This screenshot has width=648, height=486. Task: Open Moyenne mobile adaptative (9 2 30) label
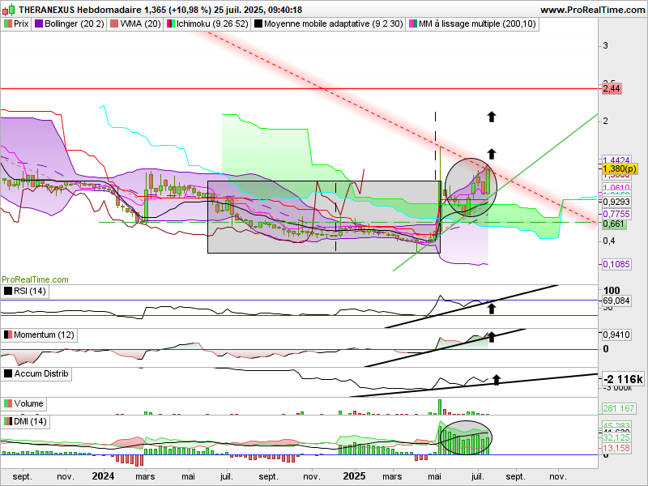pyautogui.click(x=328, y=24)
